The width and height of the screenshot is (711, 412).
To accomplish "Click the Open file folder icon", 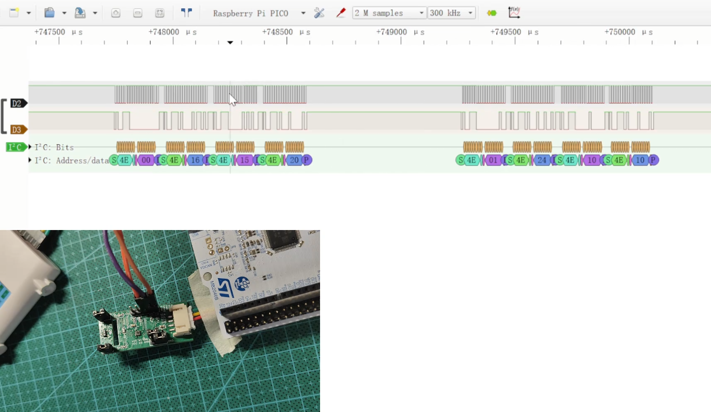I will tap(49, 13).
